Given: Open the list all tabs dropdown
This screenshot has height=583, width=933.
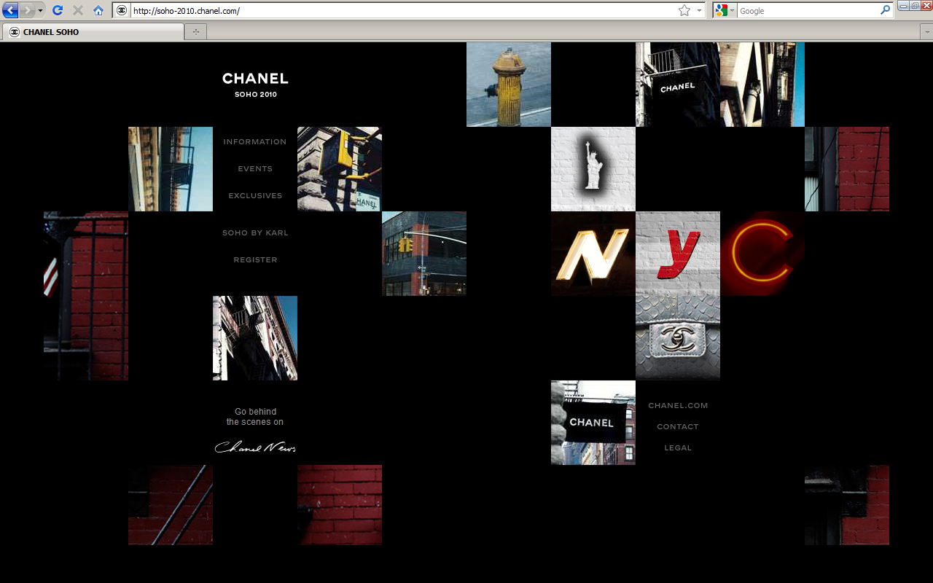Looking at the screenshot, I should 926,31.
